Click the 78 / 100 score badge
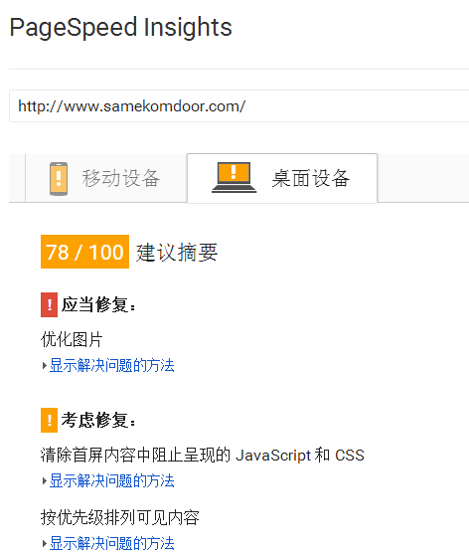This screenshot has width=469, height=556. point(84,252)
